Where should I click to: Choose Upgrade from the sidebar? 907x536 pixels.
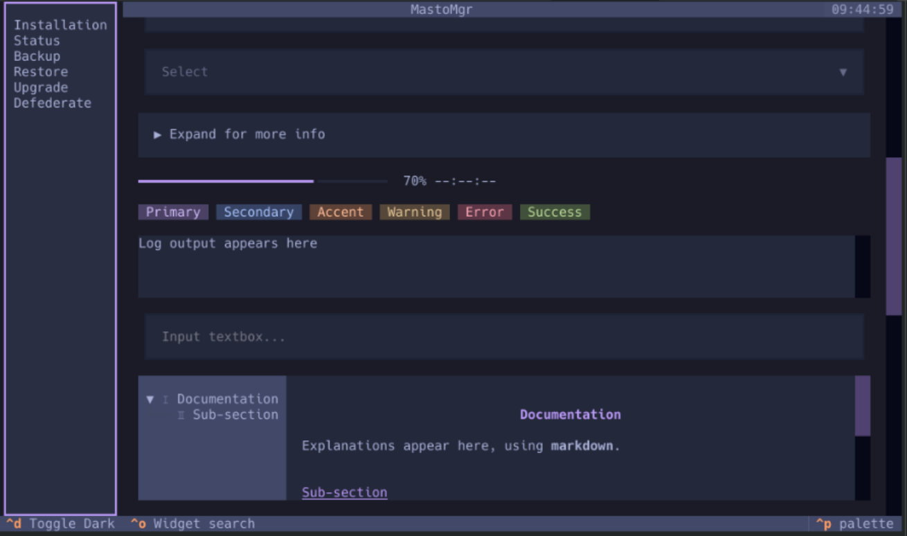pyautogui.click(x=41, y=87)
